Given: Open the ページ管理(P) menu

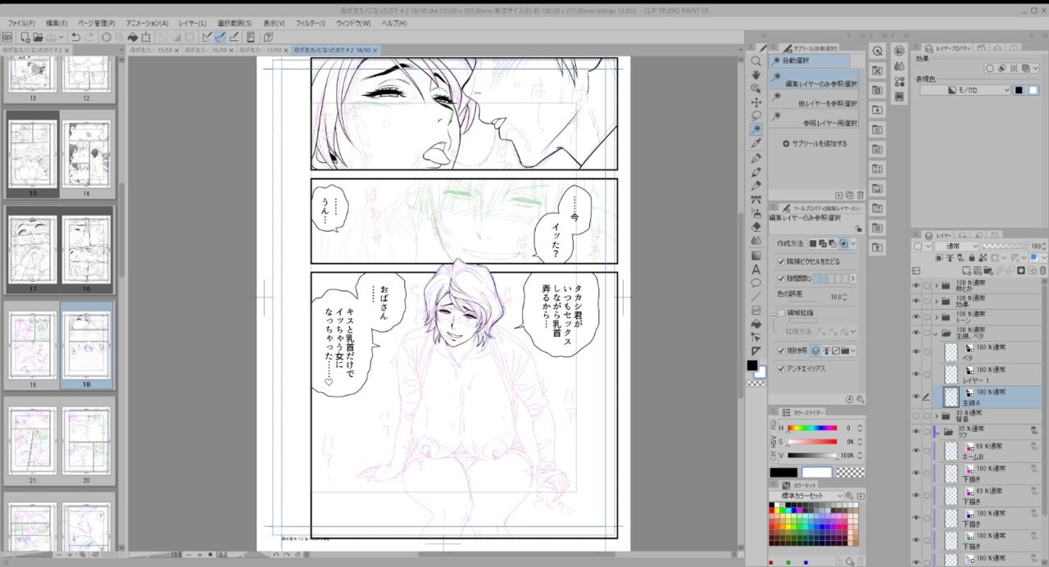Looking at the screenshot, I should (97, 23).
